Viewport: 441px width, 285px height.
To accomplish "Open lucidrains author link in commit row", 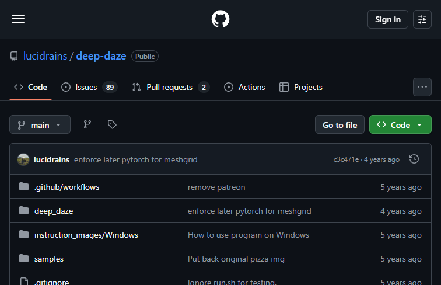I will [x=51, y=159].
